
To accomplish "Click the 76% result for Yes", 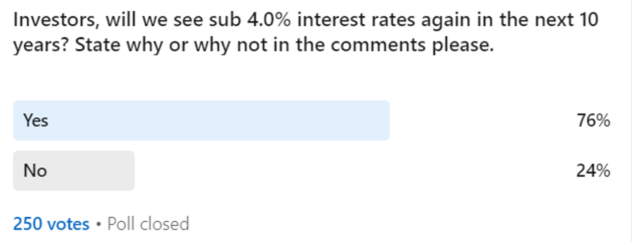I will [593, 120].
